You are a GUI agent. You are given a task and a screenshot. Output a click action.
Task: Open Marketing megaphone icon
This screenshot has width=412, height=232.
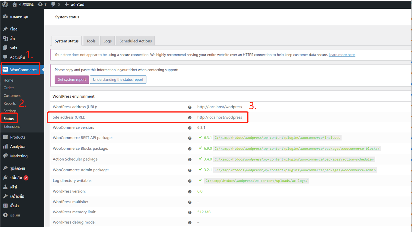click(x=5, y=156)
